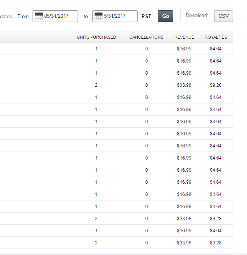The height and width of the screenshot is (255, 247).
Task: Click the last row's $9.28 royalties
Action: point(216,243)
